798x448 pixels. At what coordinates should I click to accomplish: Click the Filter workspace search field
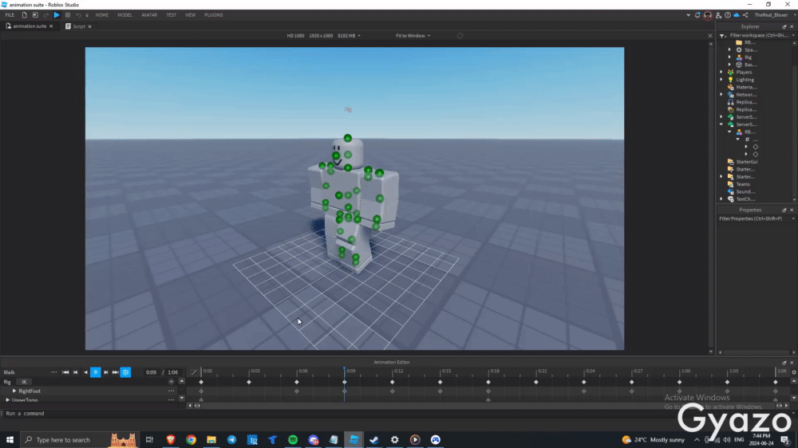point(760,35)
